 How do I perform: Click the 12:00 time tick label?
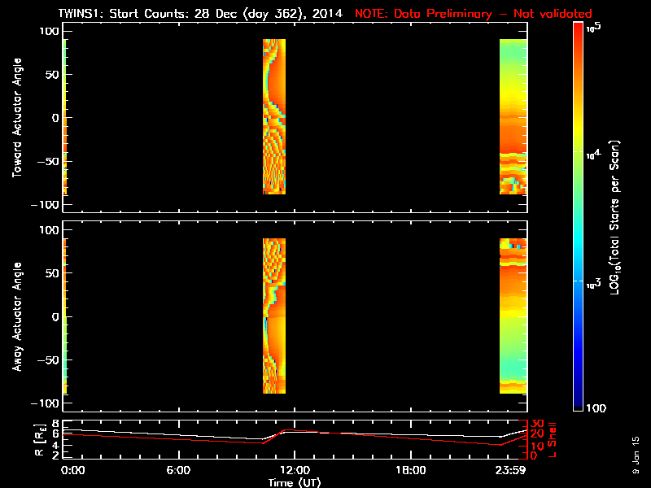[x=294, y=470]
